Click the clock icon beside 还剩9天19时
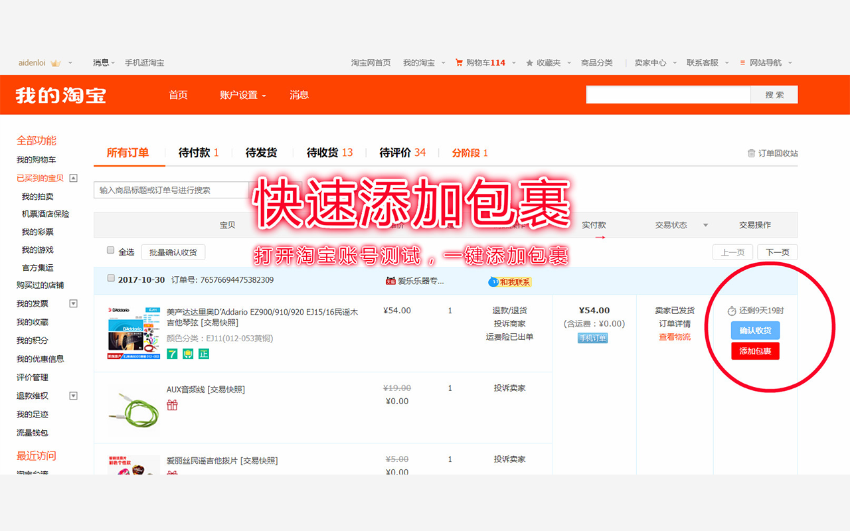 click(x=732, y=311)
